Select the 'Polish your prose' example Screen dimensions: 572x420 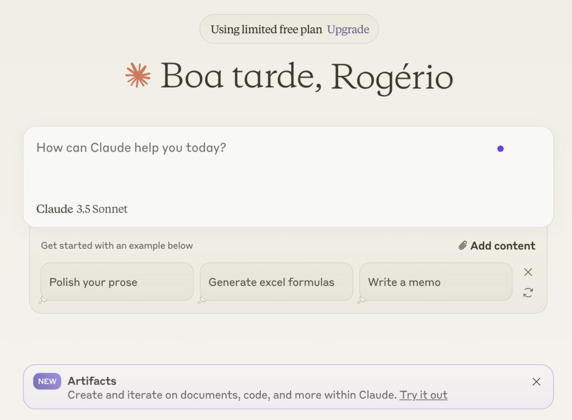(x=117, y=282)
